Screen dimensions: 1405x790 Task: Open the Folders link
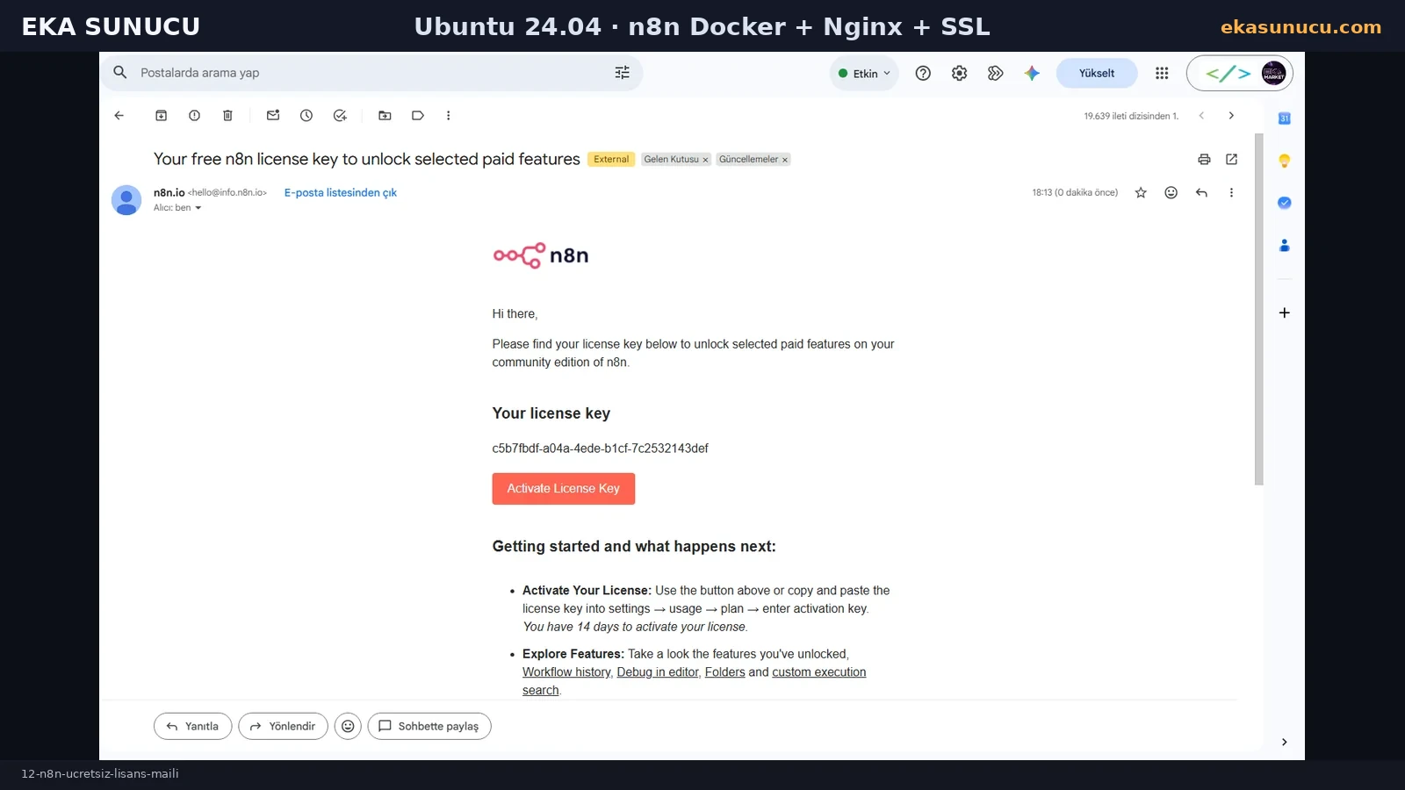pyautogui.click(x=725, y=672)
